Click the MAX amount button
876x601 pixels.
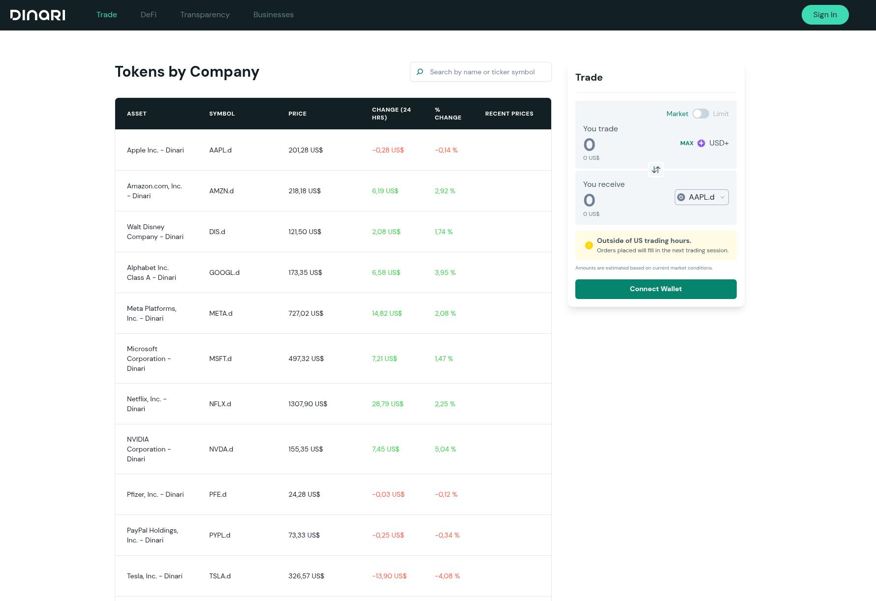(x=687, y=143)
